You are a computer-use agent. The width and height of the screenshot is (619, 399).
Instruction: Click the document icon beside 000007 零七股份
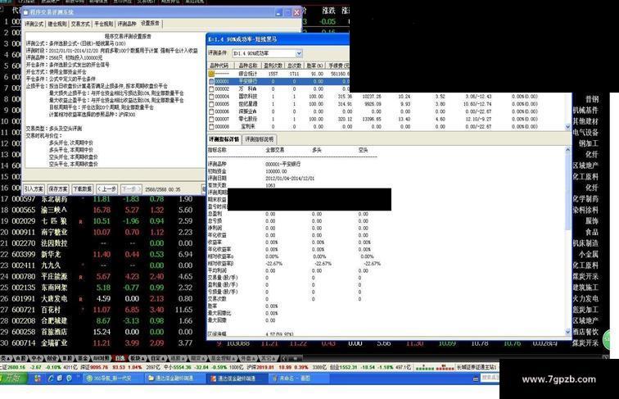[211, 119]
